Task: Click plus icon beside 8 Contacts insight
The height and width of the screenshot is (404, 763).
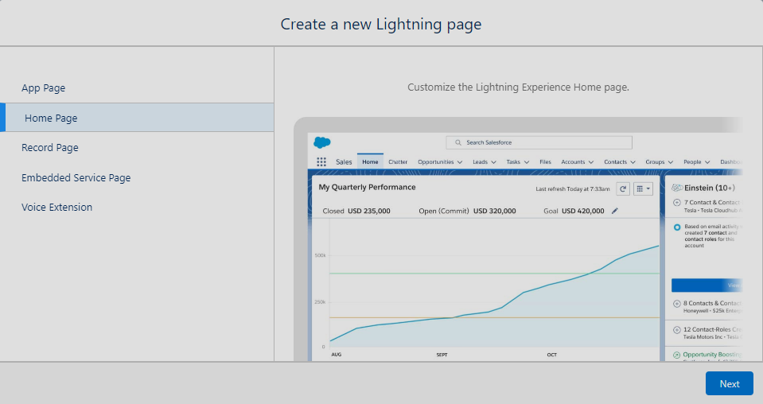Action: [x=677, y=304]
